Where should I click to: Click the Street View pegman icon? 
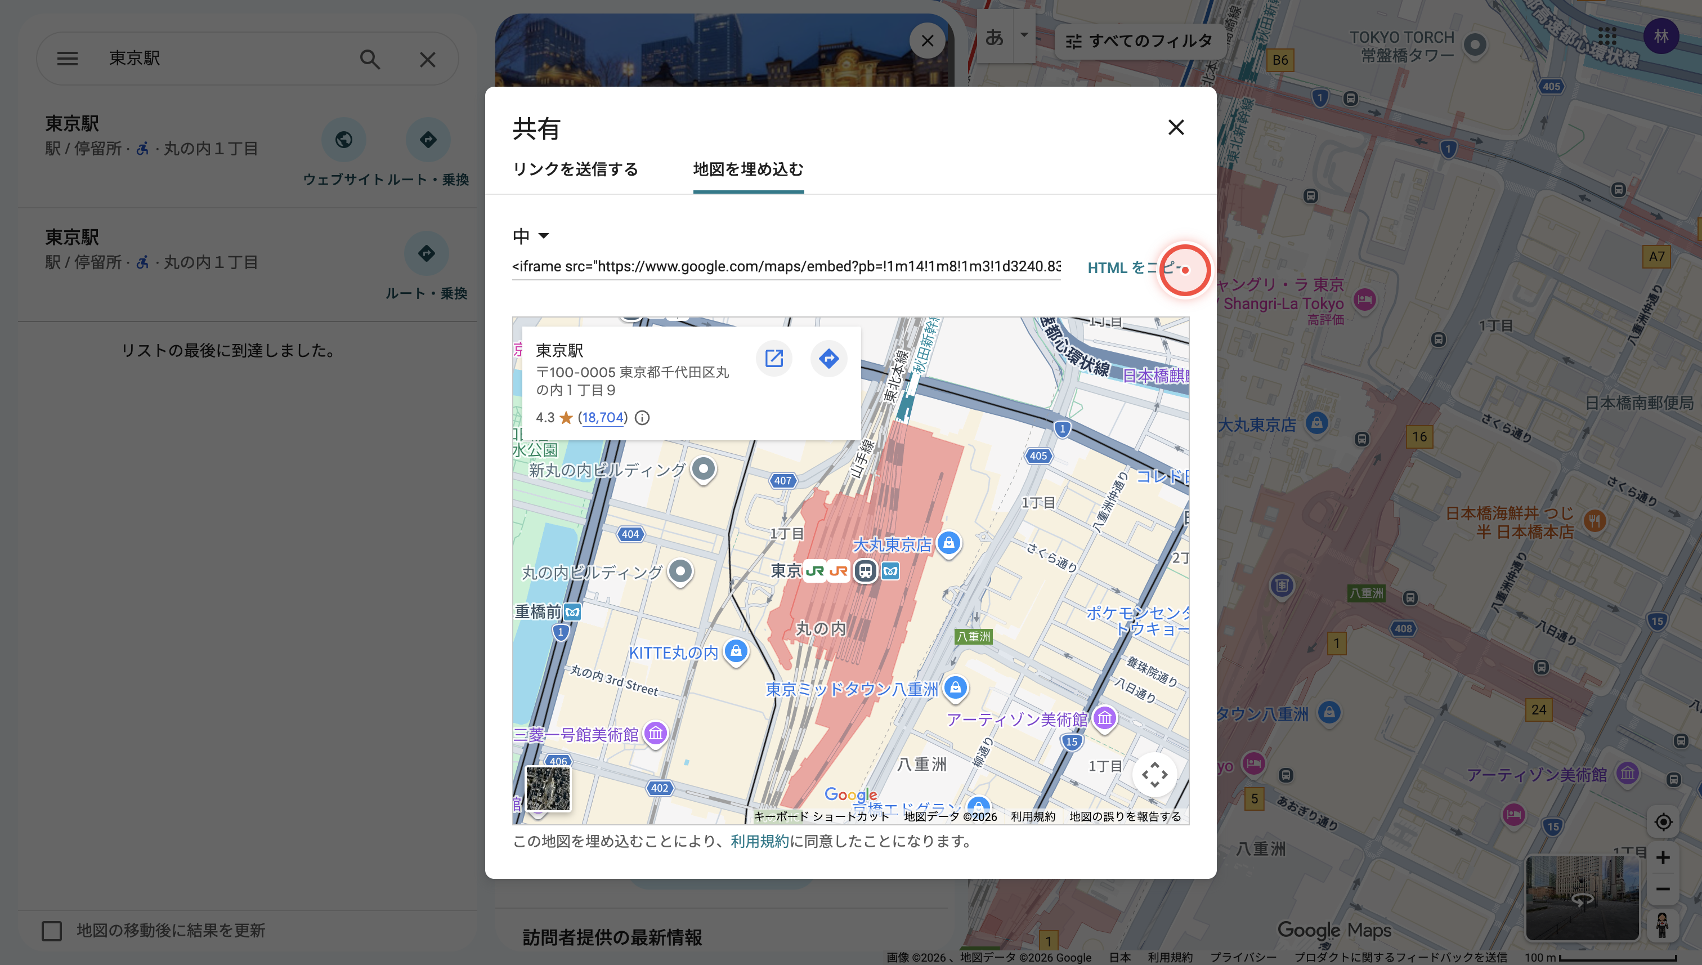tap(1662, 924)
